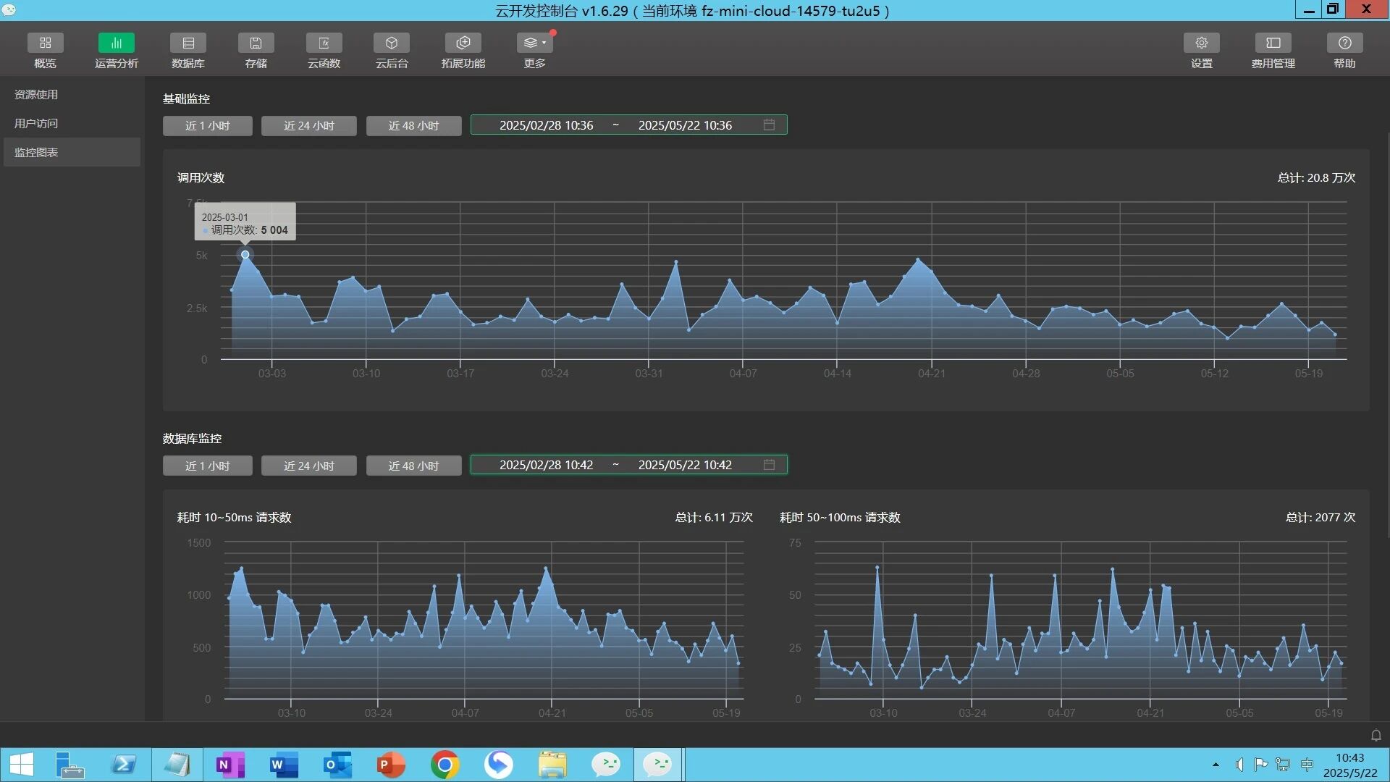
Task: Click the 2025-03-01 data point on 调用次数 chart
Action: (x=245, y=255)
